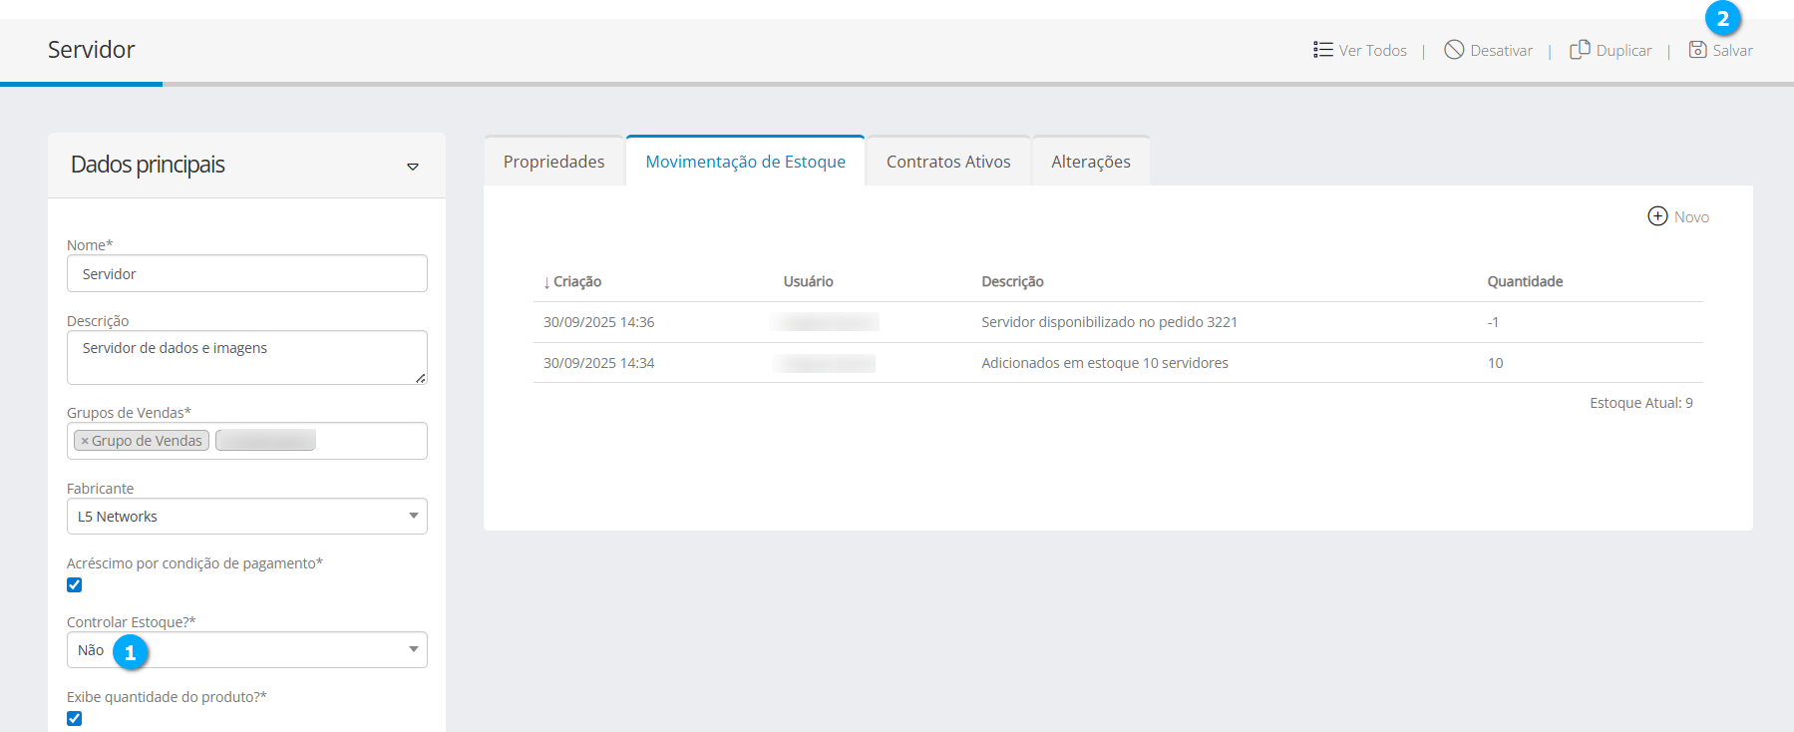Uncheck Exibe quantidade do produto checkbox
This screenshot has width=1794, height=732.
click(x=75, y=719)
